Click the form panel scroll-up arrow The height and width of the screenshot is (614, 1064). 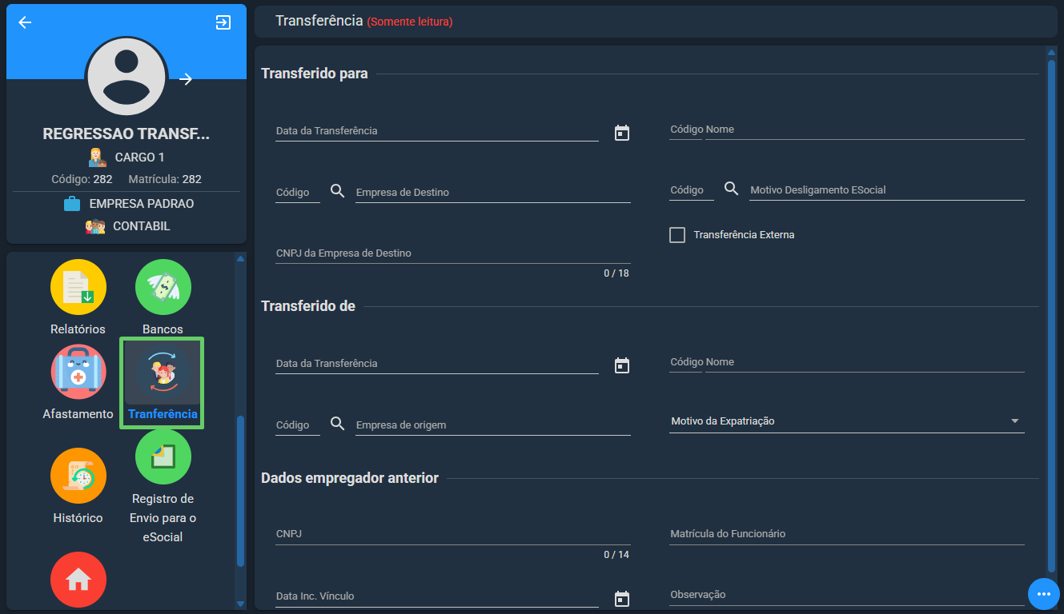point(1051,52)
